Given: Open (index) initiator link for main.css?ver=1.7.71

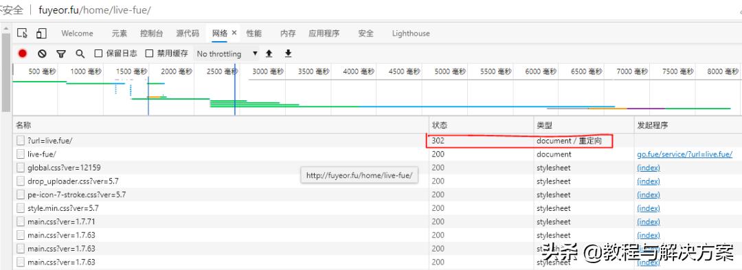Looking at the screenshot, I should 649,221.
